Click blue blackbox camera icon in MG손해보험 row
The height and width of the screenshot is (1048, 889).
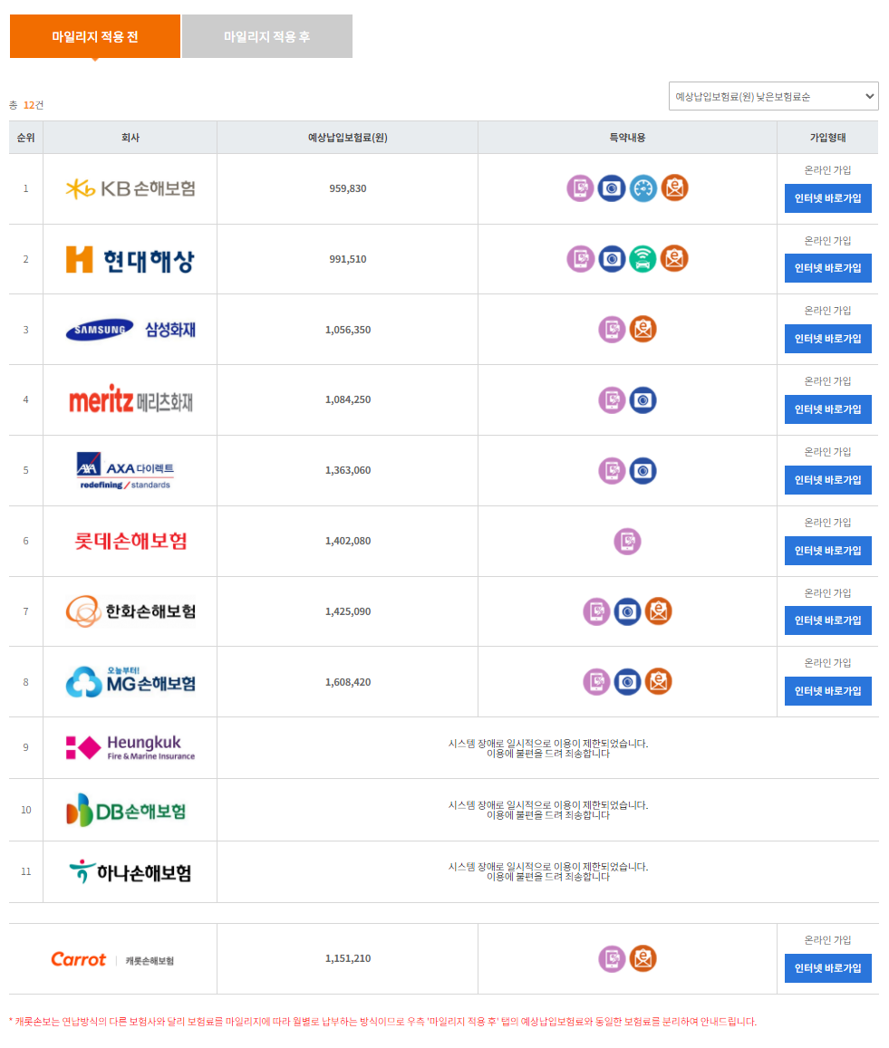[x=627, y=682]
